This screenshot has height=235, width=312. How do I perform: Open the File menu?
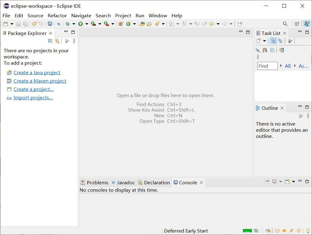point(6,15)
